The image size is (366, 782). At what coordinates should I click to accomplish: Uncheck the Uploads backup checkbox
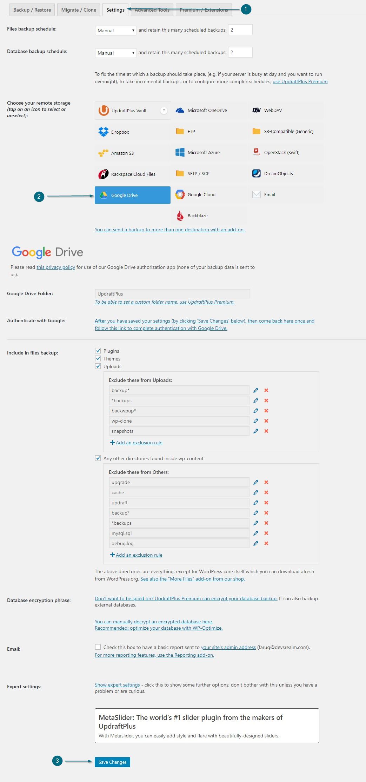98,366
